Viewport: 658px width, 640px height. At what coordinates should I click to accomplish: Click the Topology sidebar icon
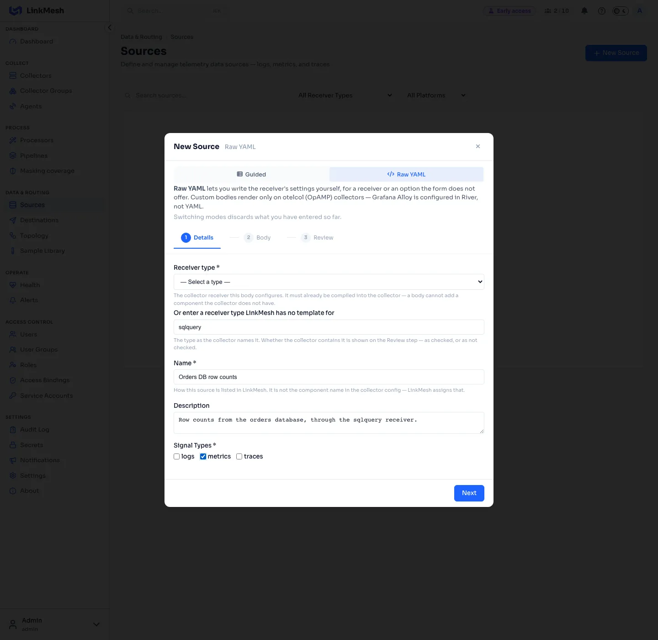tap(13, 235)
